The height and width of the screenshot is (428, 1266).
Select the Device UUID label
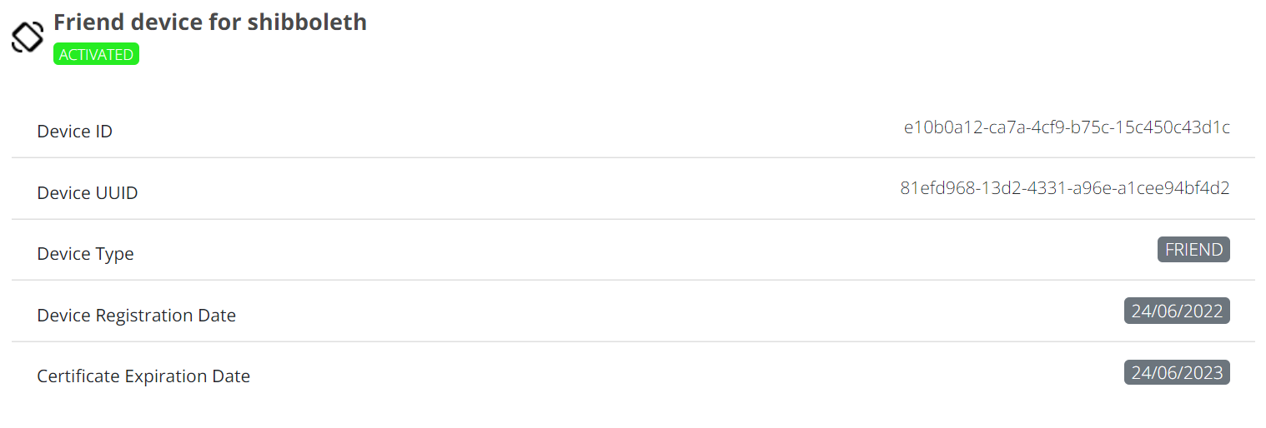88,193
